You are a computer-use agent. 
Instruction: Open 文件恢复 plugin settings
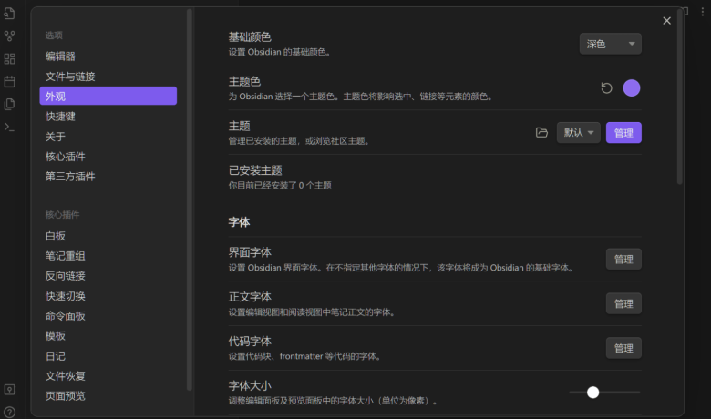pyautogui.click(x=108, y=376)
